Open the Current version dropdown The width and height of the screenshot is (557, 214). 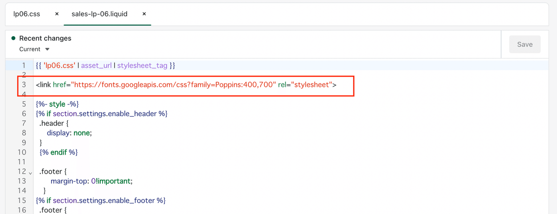click(x=34, y=49)
